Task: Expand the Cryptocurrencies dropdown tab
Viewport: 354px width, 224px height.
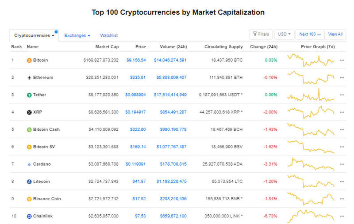Action: pyautogui.click(x=34, y=35)
